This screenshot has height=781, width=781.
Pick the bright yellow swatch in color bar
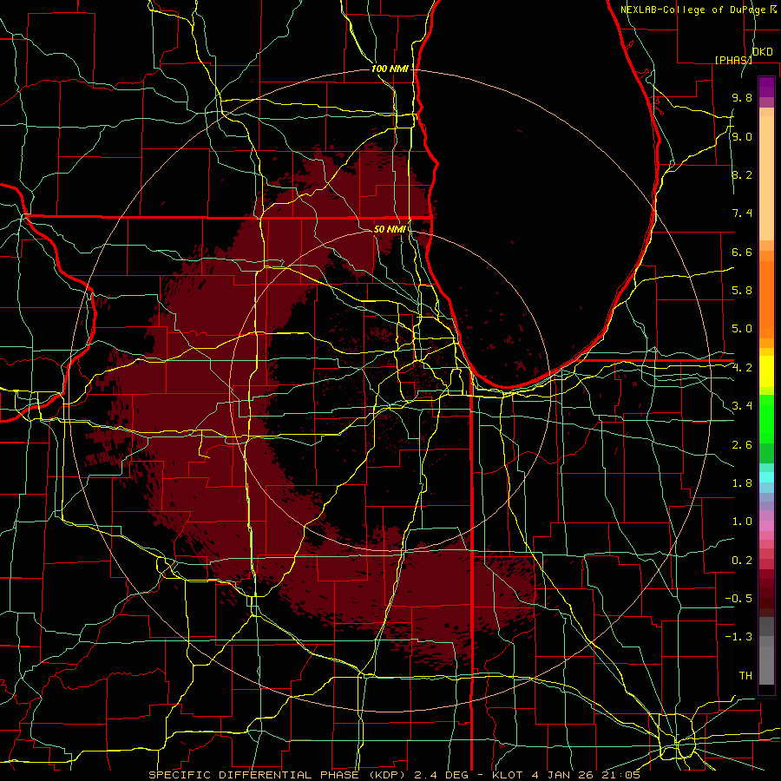point(766,371)
